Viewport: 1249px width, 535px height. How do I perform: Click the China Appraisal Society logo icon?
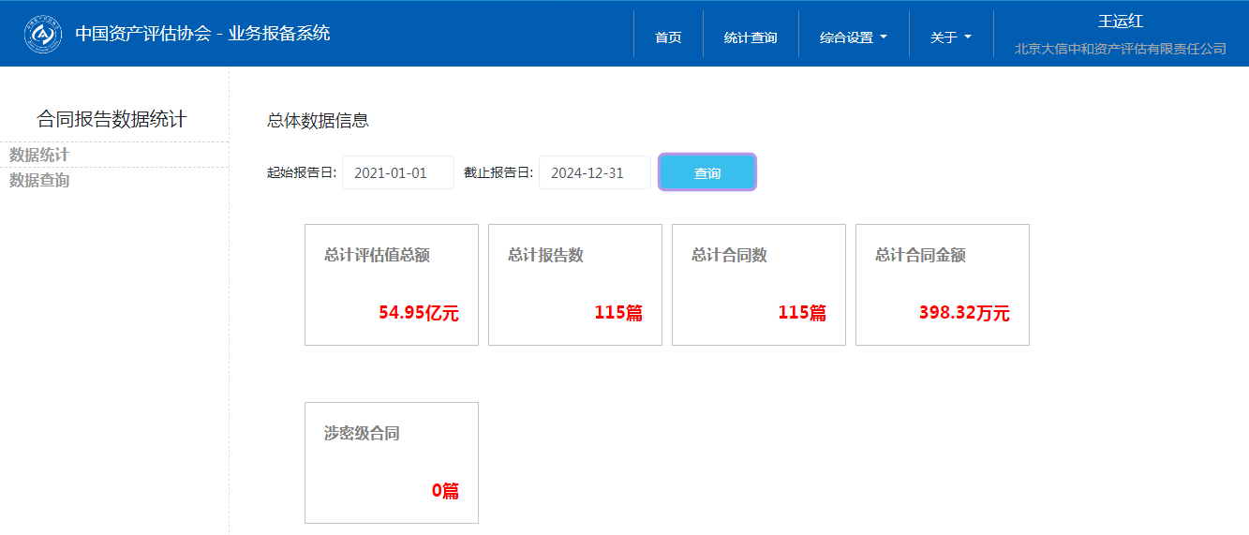[42, 35]
